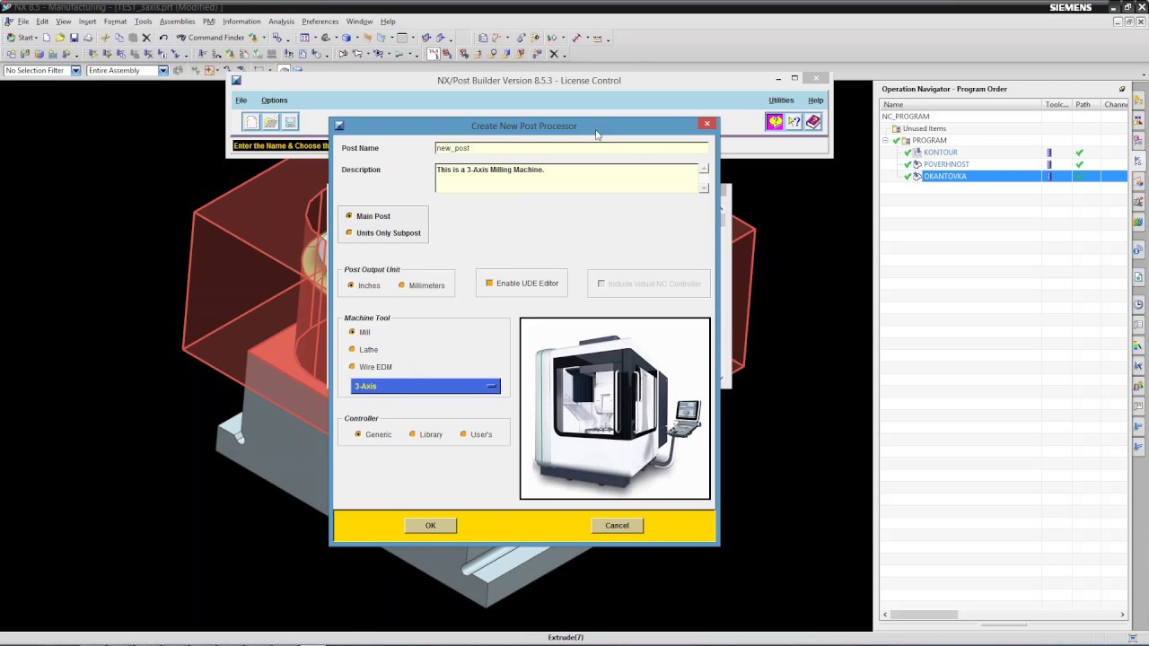This screenshot has width=1149, height=646.
Task: Open the Preferences menu in NX
Action: (x=320, y=22)
